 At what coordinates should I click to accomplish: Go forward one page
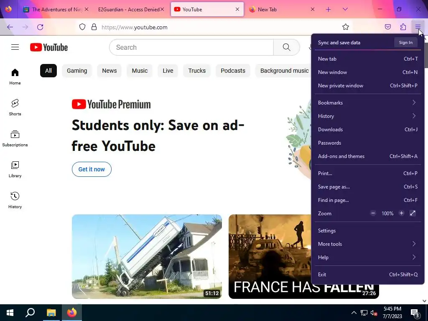tap(25, 27)
